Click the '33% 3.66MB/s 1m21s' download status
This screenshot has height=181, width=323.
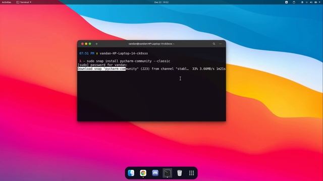[209, 69]
